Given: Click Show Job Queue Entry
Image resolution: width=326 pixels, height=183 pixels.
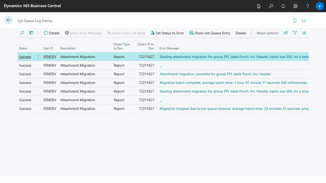Looking at the screenshot, I should pyautogui.click(x=210, y=33).
